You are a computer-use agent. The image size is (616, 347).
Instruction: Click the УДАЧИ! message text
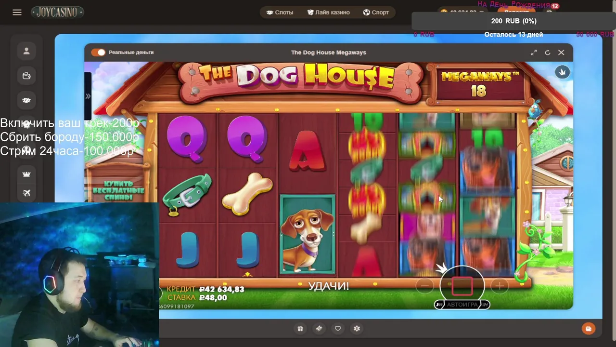tap(329, 286)
